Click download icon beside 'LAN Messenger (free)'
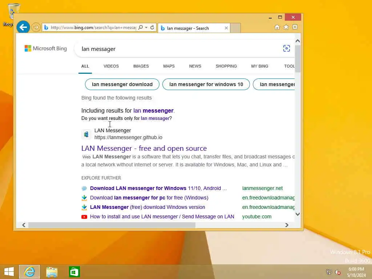Viewport: 372px width, 279px height. coord(84,207)
